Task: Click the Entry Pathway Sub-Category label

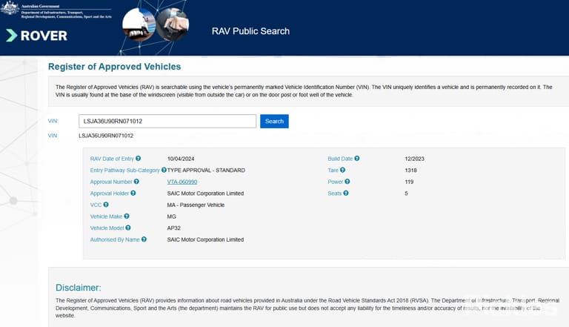Action: (x=124, y=171)
